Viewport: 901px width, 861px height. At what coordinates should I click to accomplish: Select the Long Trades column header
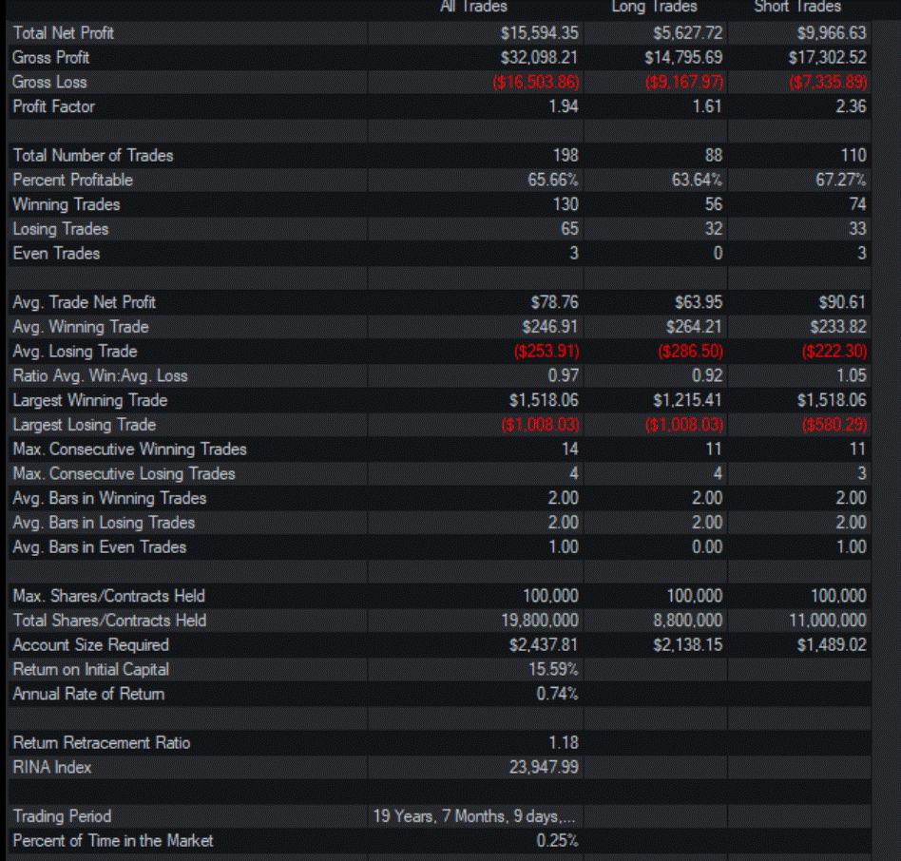coord(654,7)
